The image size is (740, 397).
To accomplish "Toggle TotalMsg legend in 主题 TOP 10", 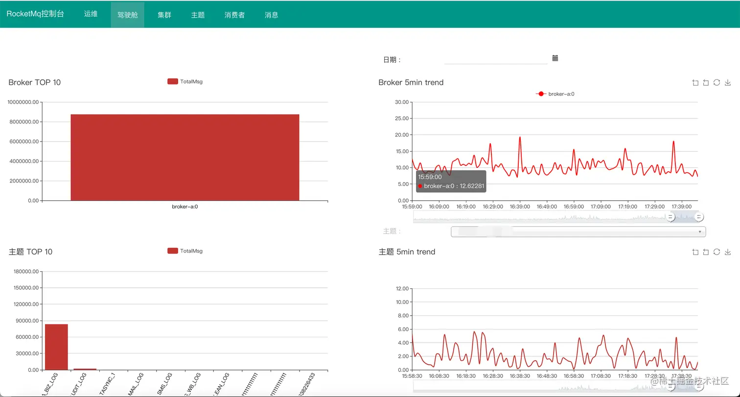I will (185, 251).
